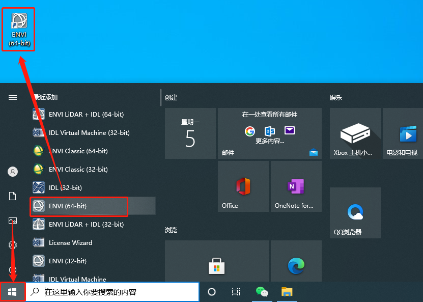Image resolution: width=423 pixels, height=302 pixels.
Task: Open the OneNote tile
Action: coord(296,186)
